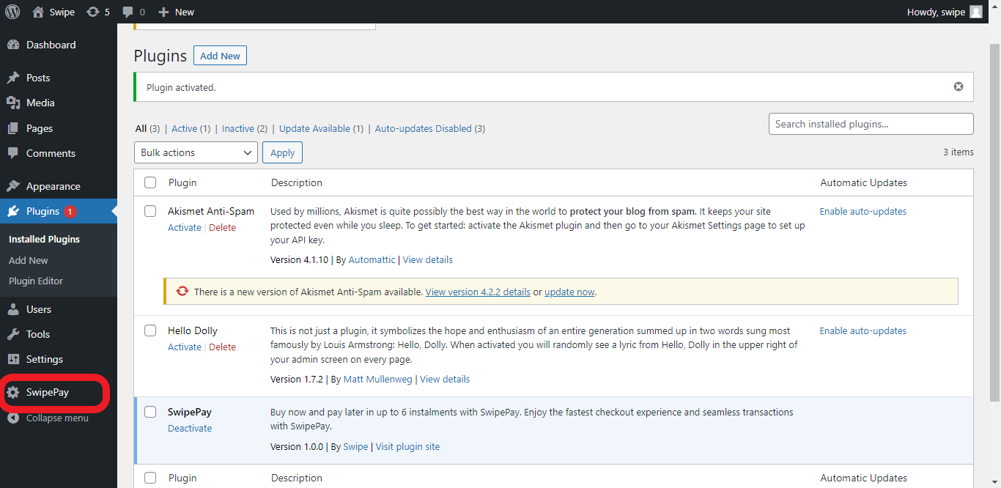
Task: Select the SwipePay plugin checkbox
Action: coord(150,412)
